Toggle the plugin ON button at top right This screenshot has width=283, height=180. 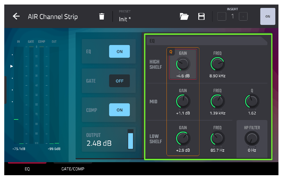point(268,16)
